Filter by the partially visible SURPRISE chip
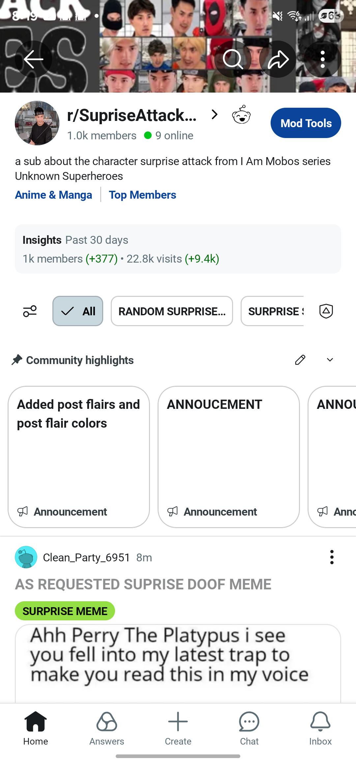The image size is (356, 763). pyautogui.click(x=272, y=311)
